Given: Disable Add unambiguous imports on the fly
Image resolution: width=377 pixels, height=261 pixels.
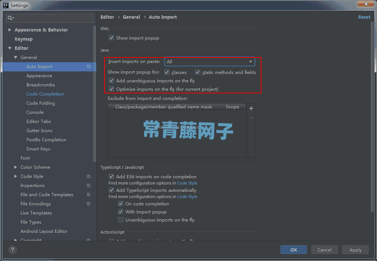Looking at the screenshot, I should [x=111, y=81].
